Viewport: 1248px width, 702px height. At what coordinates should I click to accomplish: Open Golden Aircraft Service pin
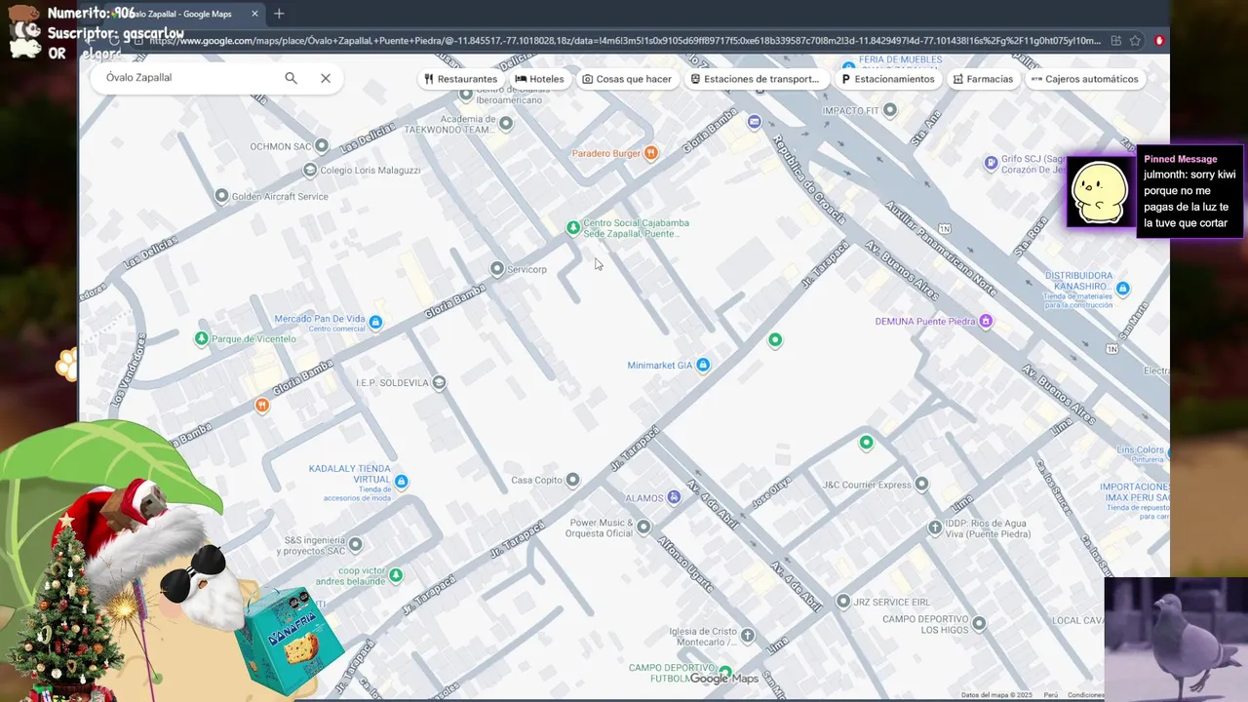click(221, 196)
